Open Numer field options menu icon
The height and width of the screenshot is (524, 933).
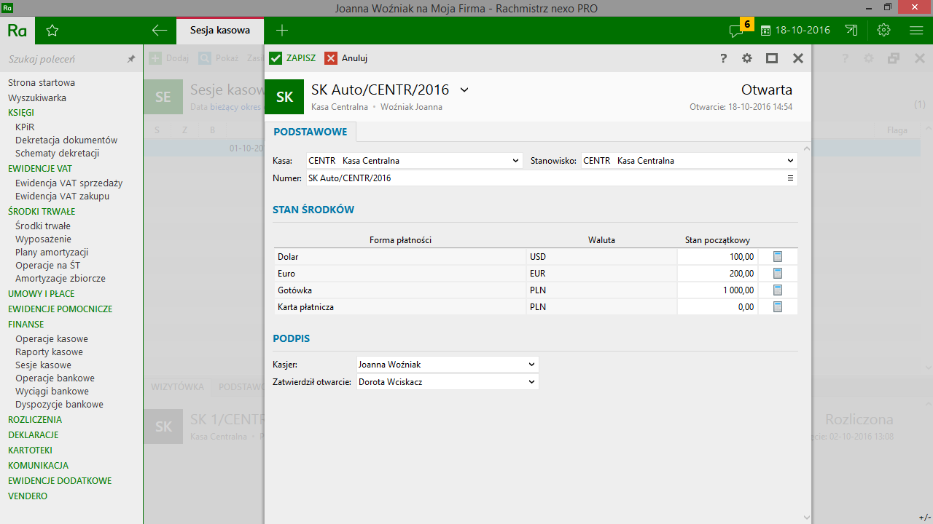click(x=790, y=178)
